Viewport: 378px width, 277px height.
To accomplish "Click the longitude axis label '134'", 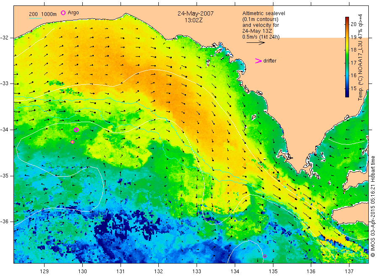I will 235,272.
